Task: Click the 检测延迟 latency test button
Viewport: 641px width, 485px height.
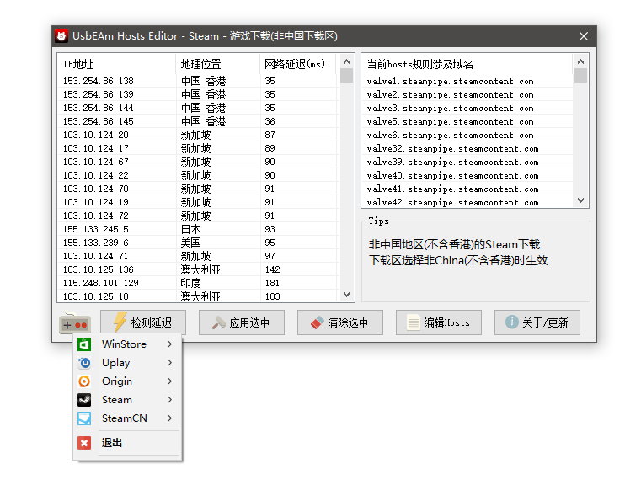Action: 143,322
